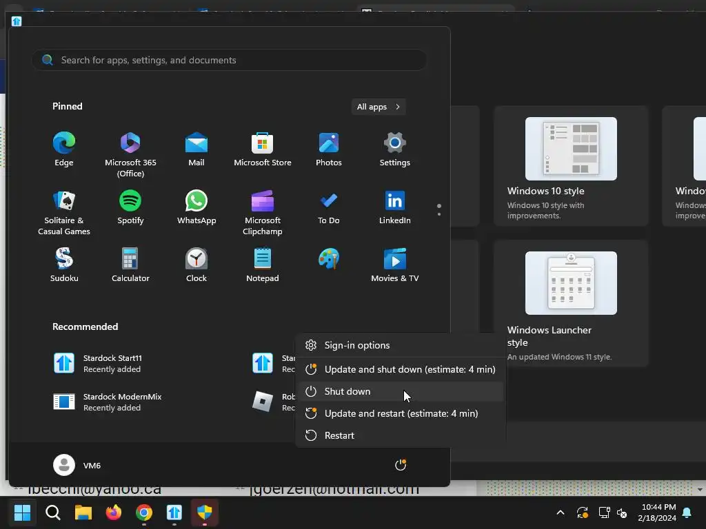The height and width of the screenshot is (529, 706).
Task: Select Sign-in options in power menu
Action: pyautogui.click(x=401, y=346)
